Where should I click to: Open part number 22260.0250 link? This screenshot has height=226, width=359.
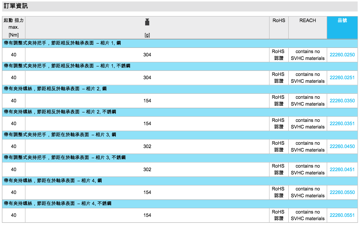342,55
